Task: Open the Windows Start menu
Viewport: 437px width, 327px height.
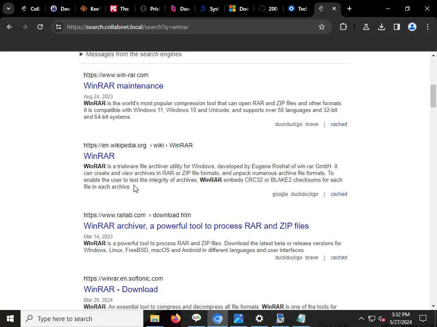Action: click(10, 318)
